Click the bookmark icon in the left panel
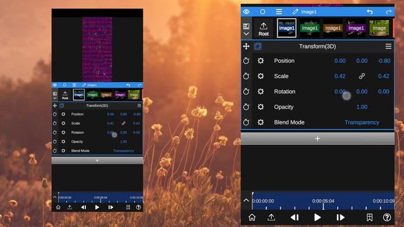This screenshot has width=404, height=227. coord(128,207)
